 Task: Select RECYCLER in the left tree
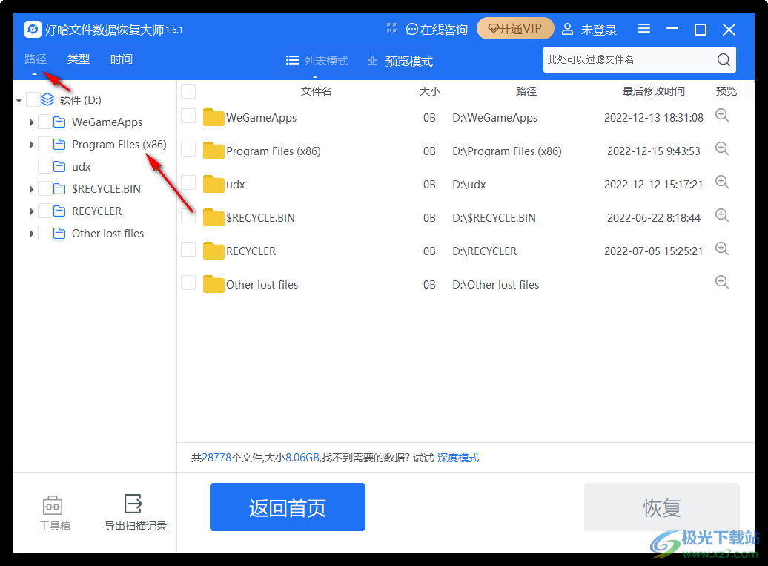(96, 211)
